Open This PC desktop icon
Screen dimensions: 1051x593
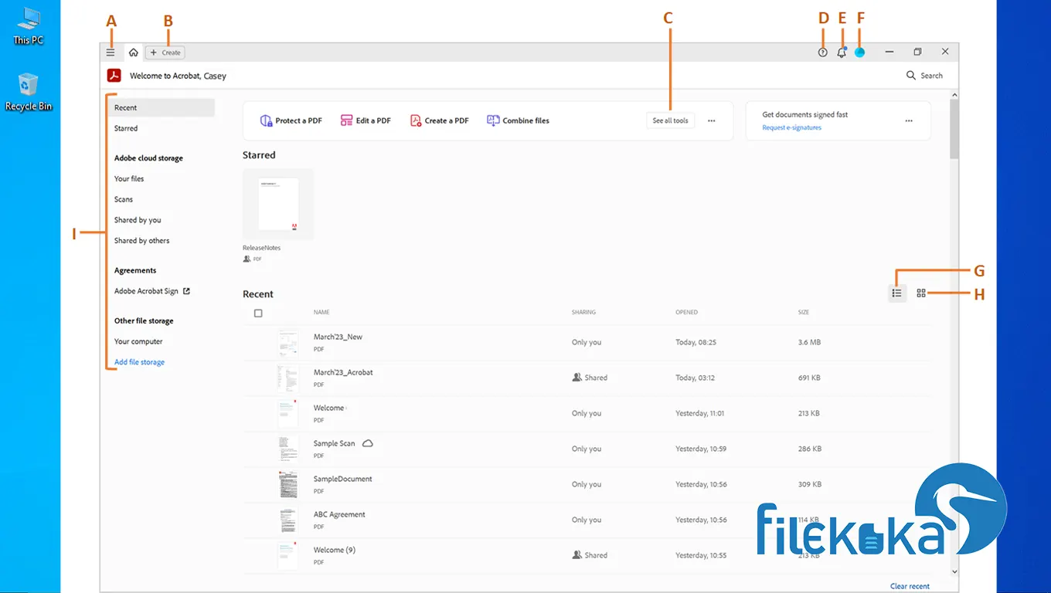coord(29,25)
